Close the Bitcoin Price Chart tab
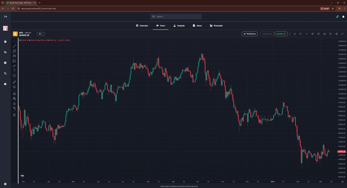Viewport: 347px width, 188px height. point(35,3)
